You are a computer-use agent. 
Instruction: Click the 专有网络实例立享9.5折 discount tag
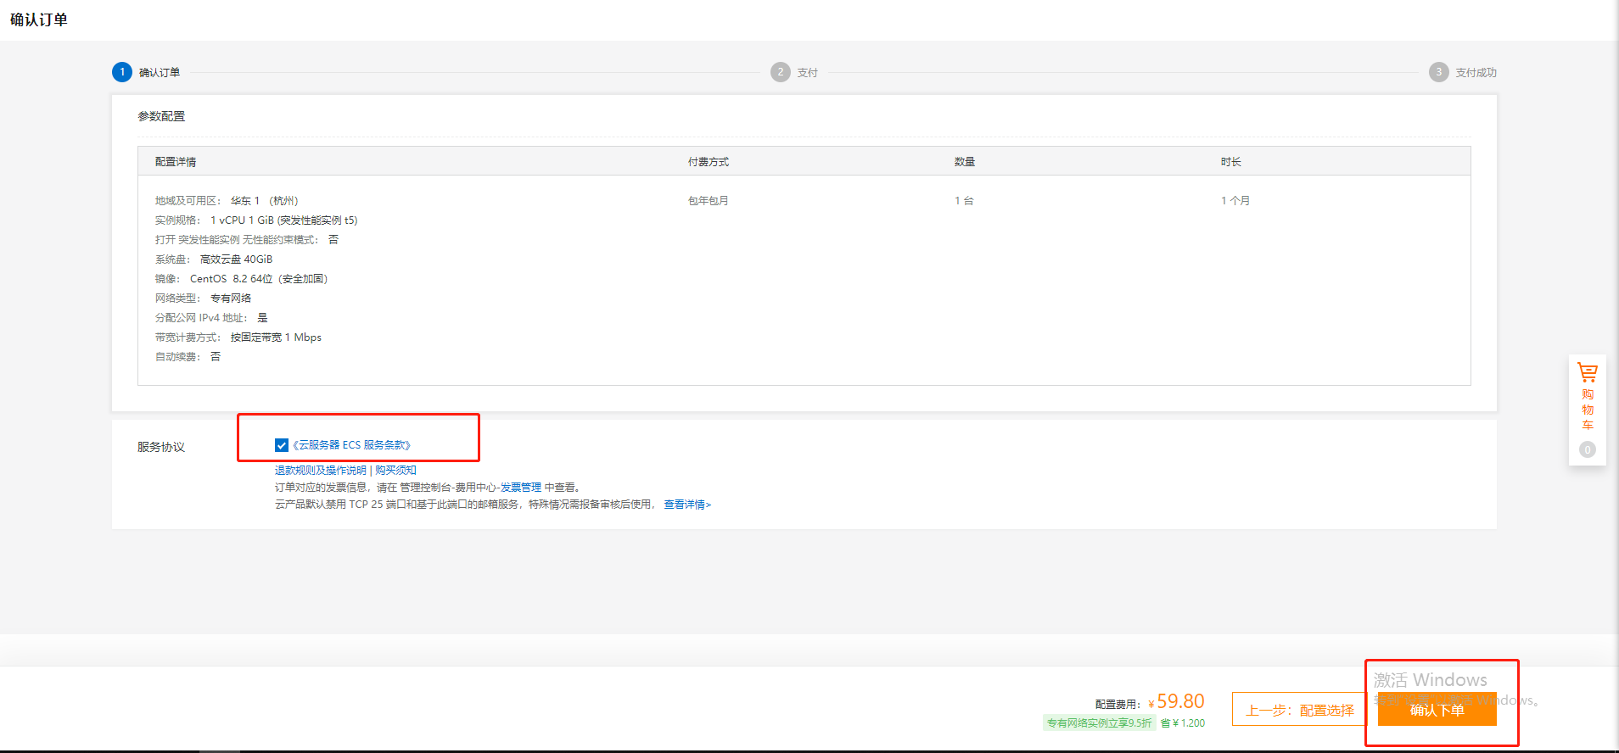(x=1099, y=723)
